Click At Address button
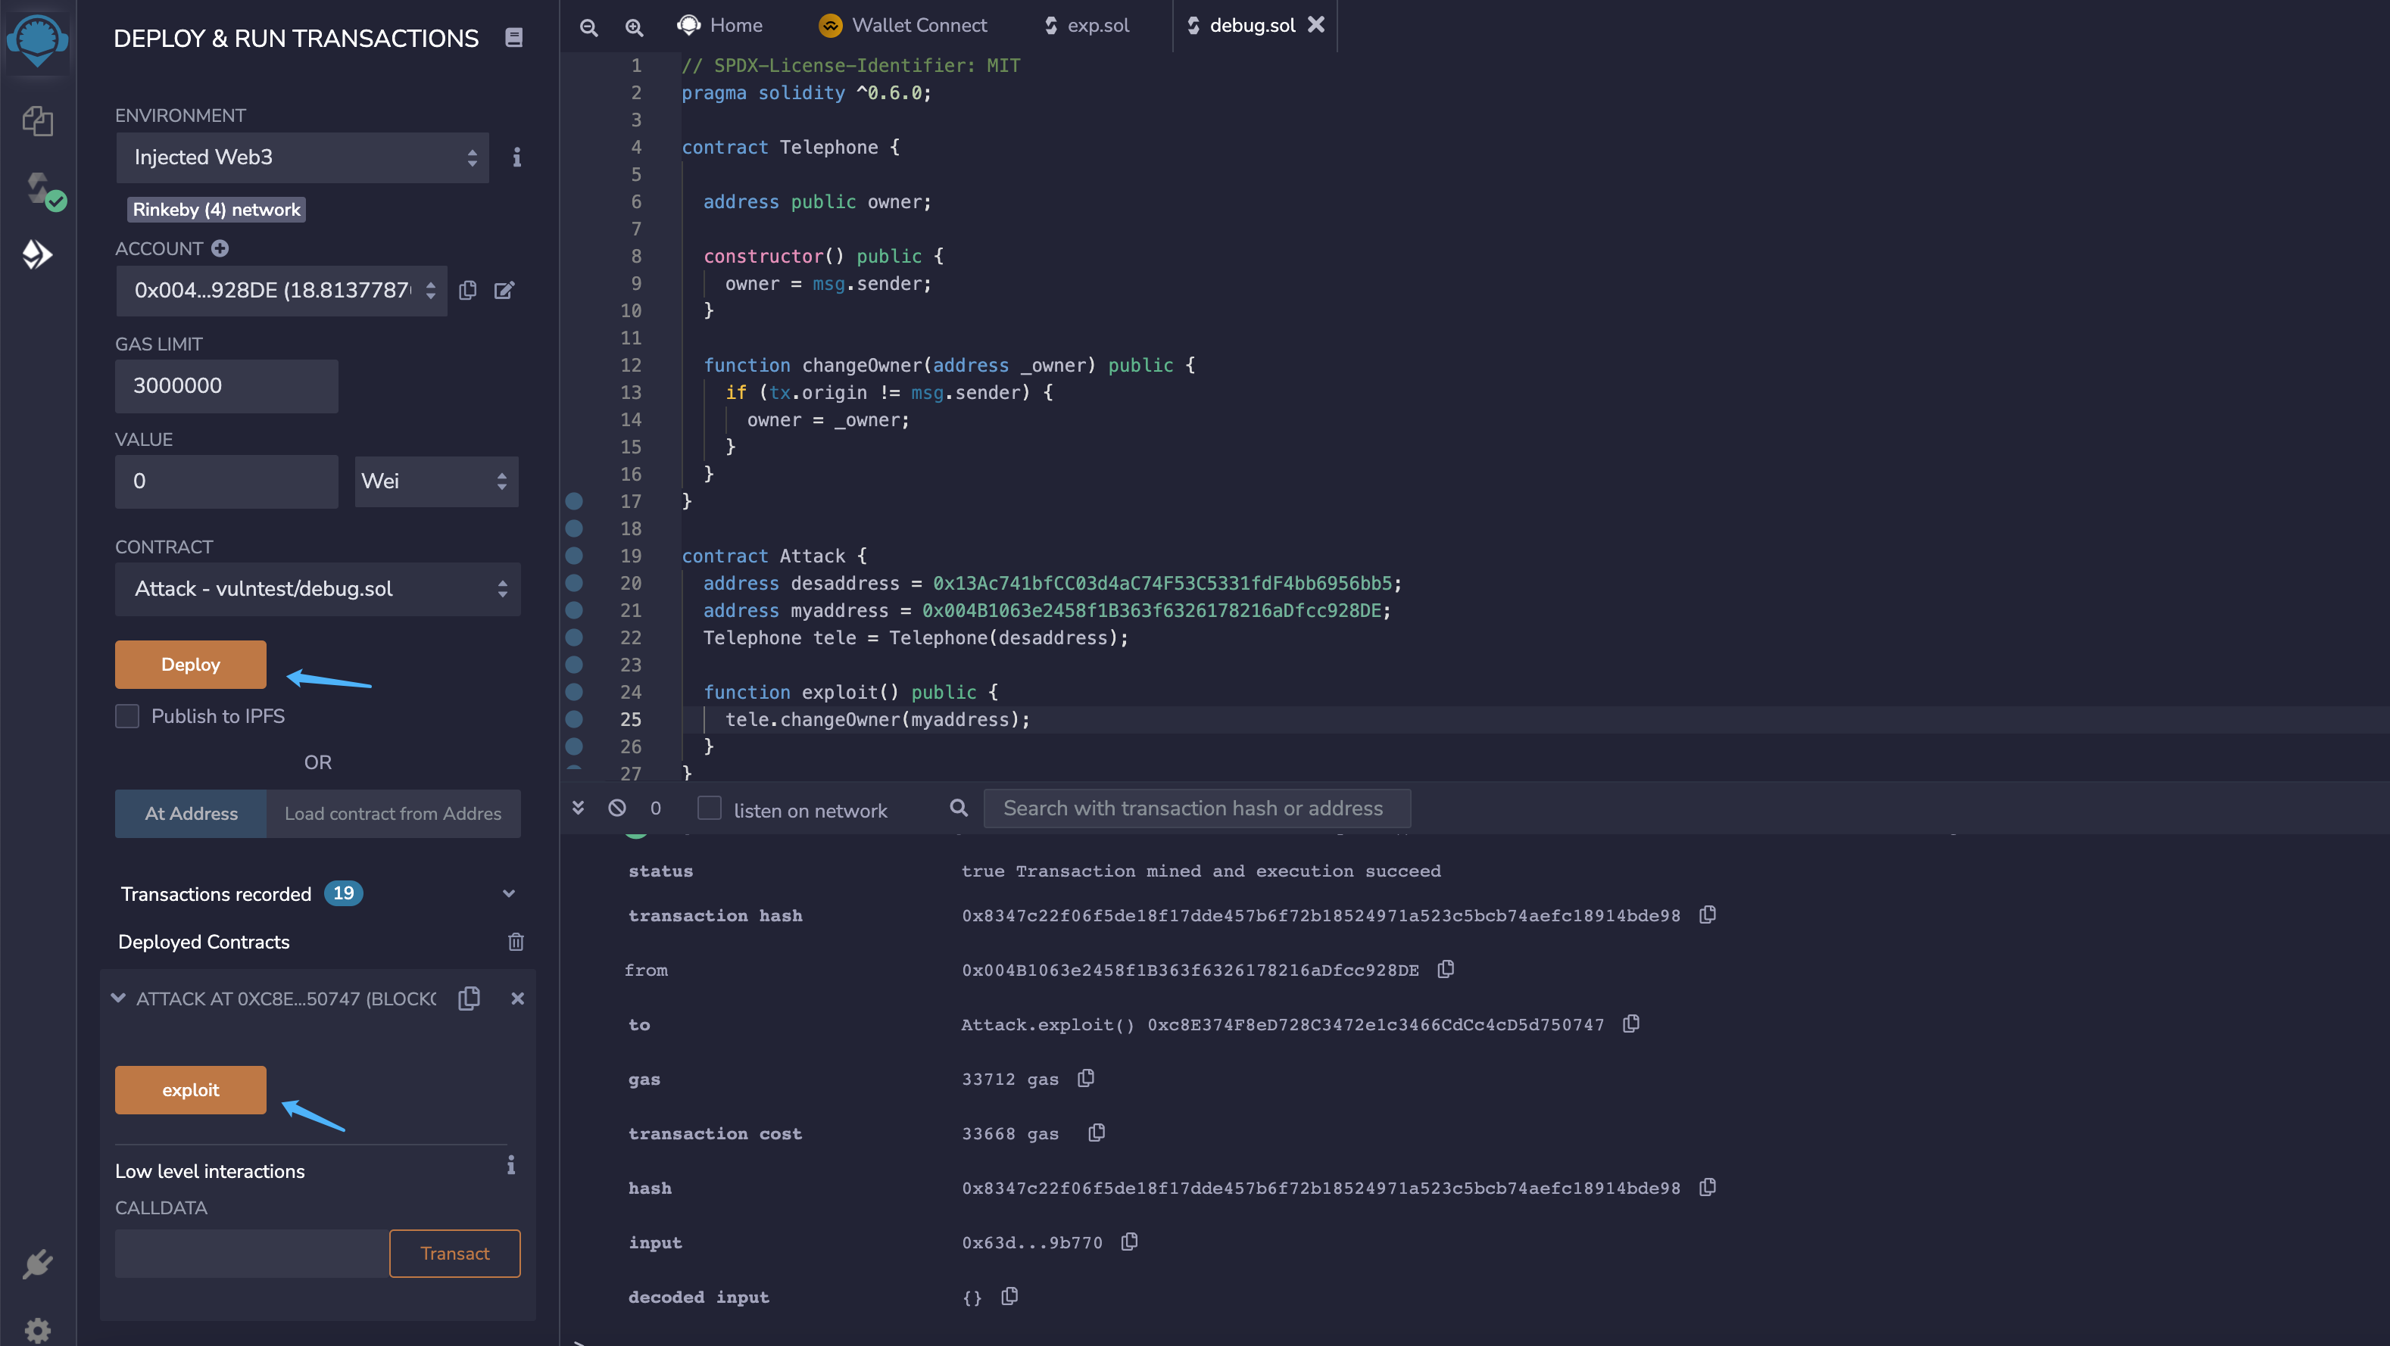The image size is (2390, 1346). 190,814
